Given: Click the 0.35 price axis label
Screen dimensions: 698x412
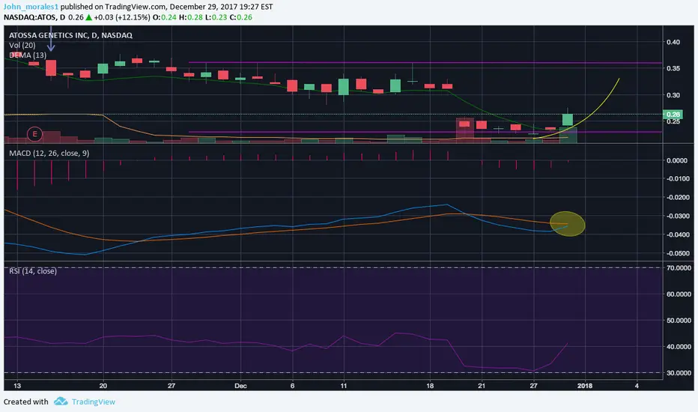Looking at the screenshot, I should tap(673, 68).
